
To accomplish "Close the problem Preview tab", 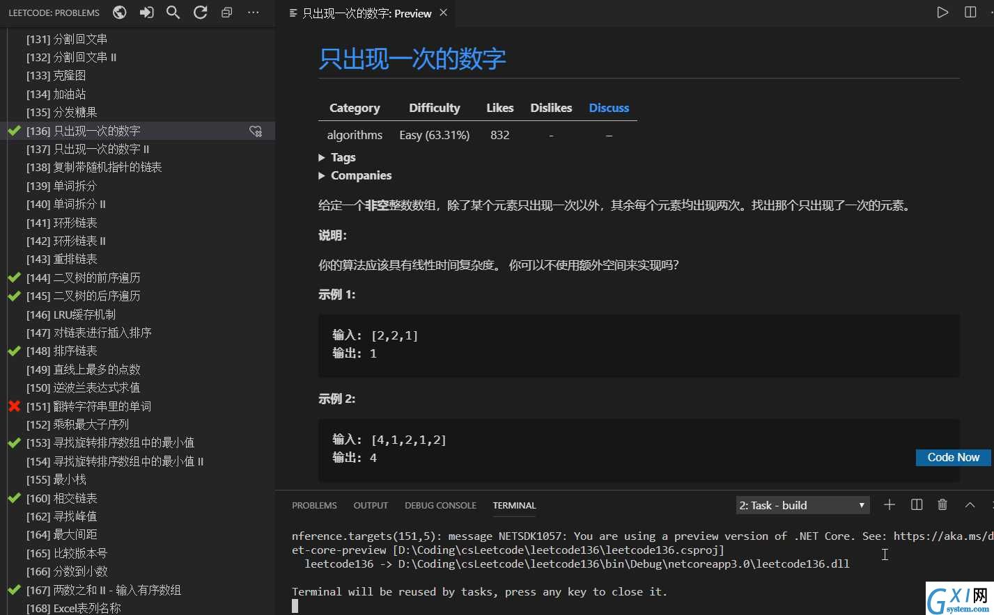I will 444,13.
